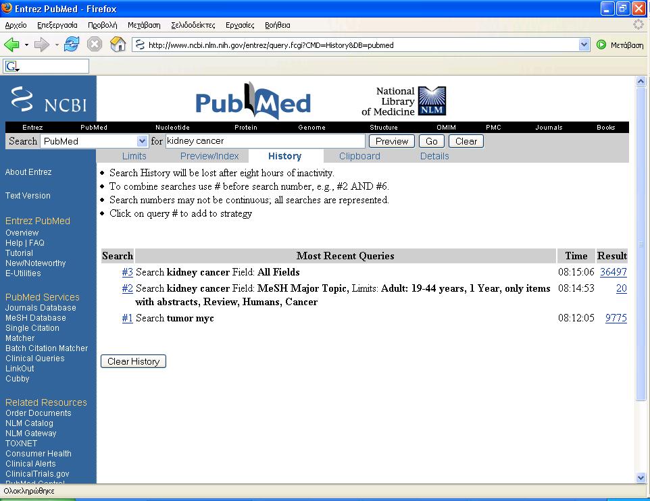
Task: Open the Tutorial sidebar link
Action: [x=19, y=253]
